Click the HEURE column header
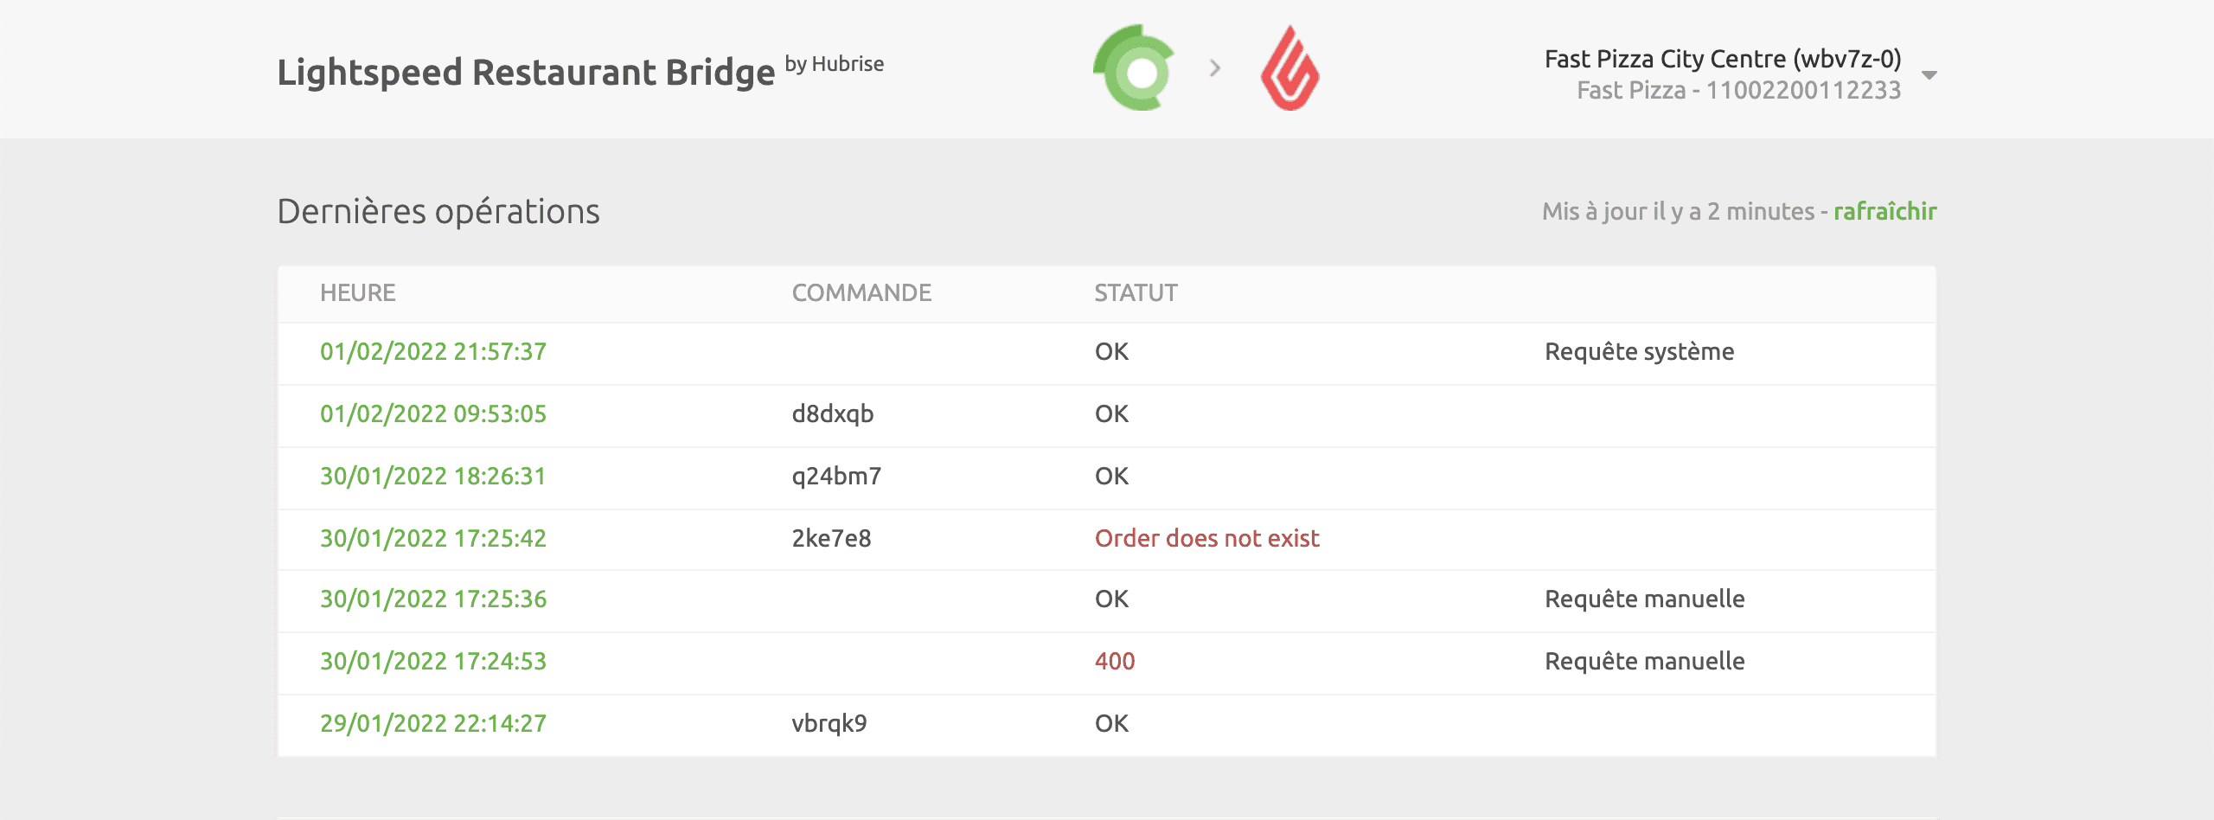 click(x=357, y=293)
